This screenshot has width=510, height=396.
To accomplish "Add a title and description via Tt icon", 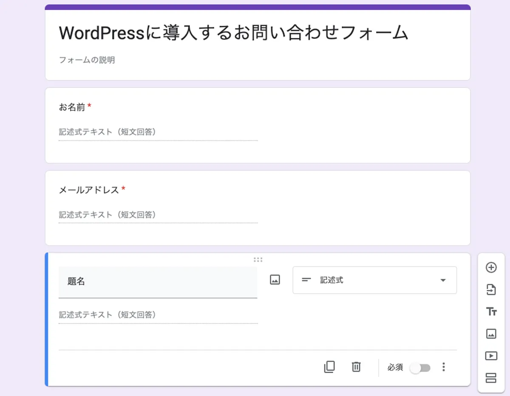I will 491,312.
